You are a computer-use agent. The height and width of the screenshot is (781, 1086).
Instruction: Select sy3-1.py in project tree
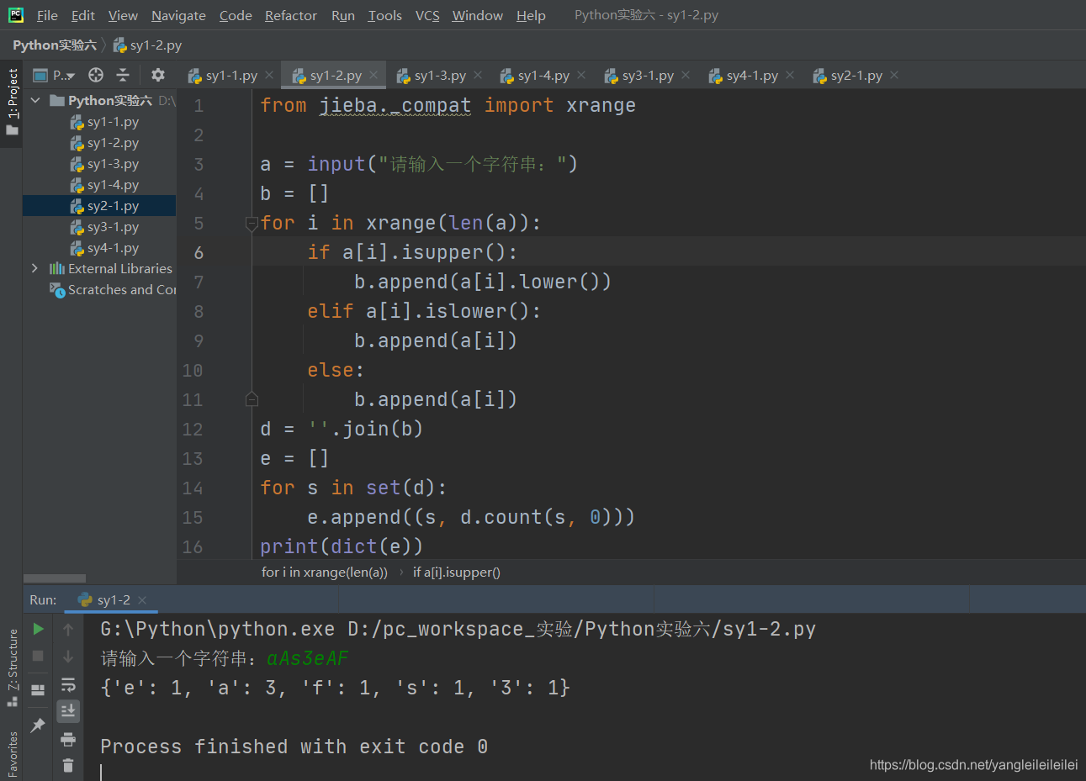pyautogui.click(x=104, y=227)
